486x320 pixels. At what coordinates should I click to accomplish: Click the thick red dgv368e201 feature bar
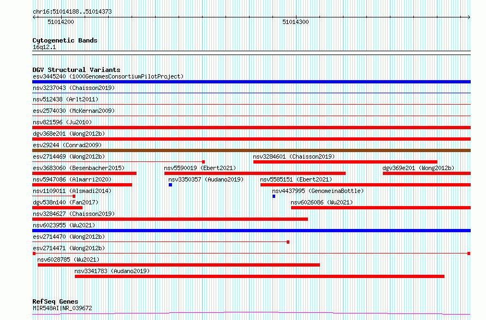click(x=251, y=139)
